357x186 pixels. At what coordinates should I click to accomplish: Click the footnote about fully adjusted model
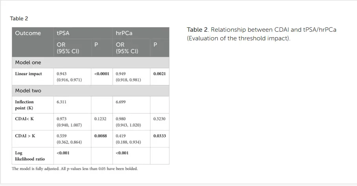coord(75,169)
